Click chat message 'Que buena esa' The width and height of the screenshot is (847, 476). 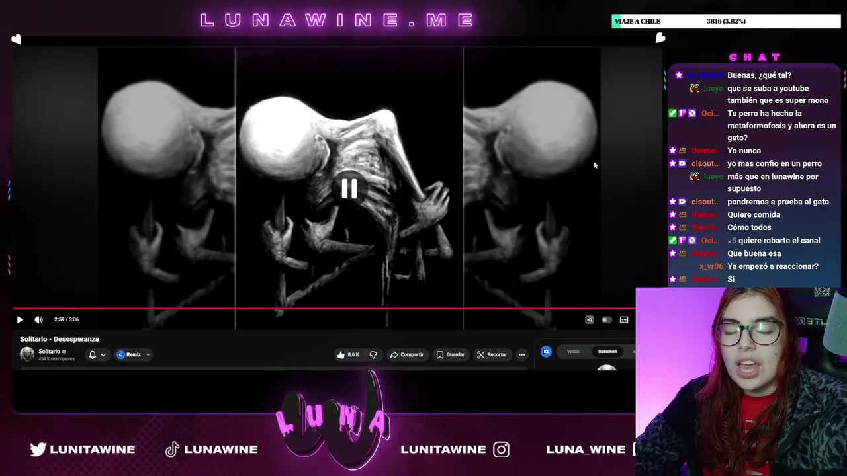tap(754, 253)
